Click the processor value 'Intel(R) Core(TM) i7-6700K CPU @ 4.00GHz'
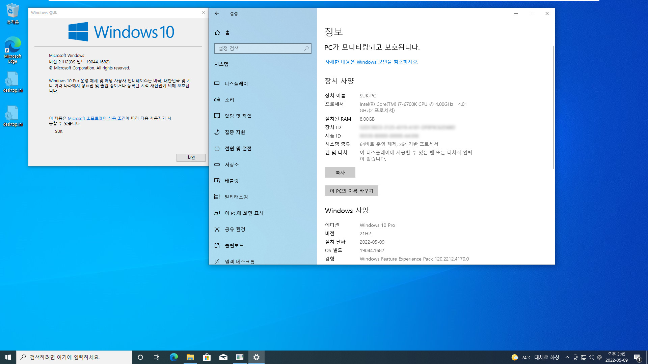The image size is (648, 364). (x=406, y=104)
